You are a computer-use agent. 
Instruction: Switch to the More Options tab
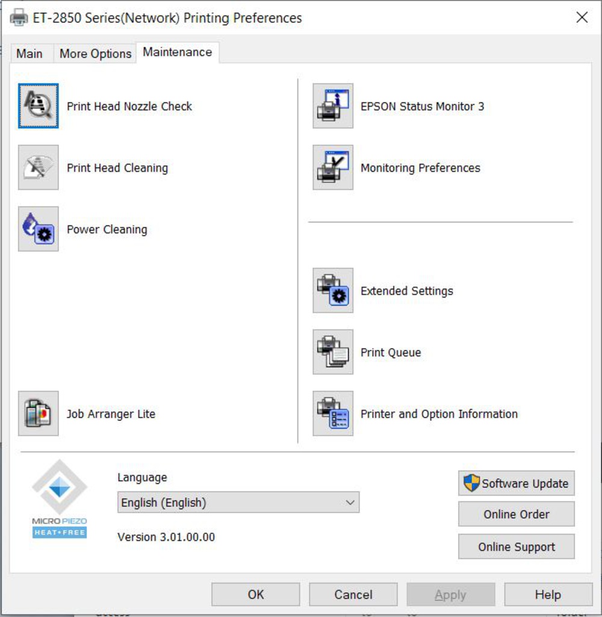tap(95, 54)
